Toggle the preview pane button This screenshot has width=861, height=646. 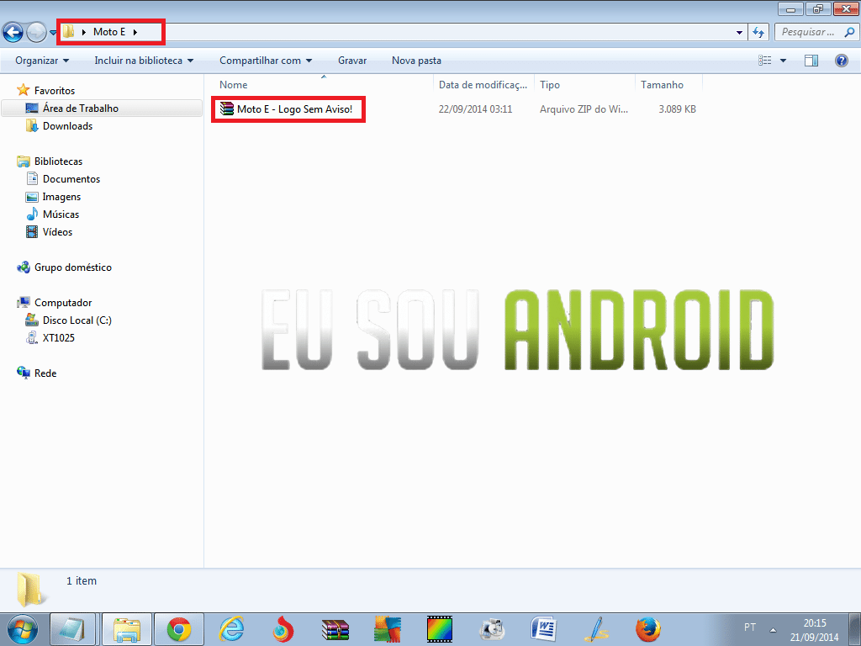pos(811,61)
